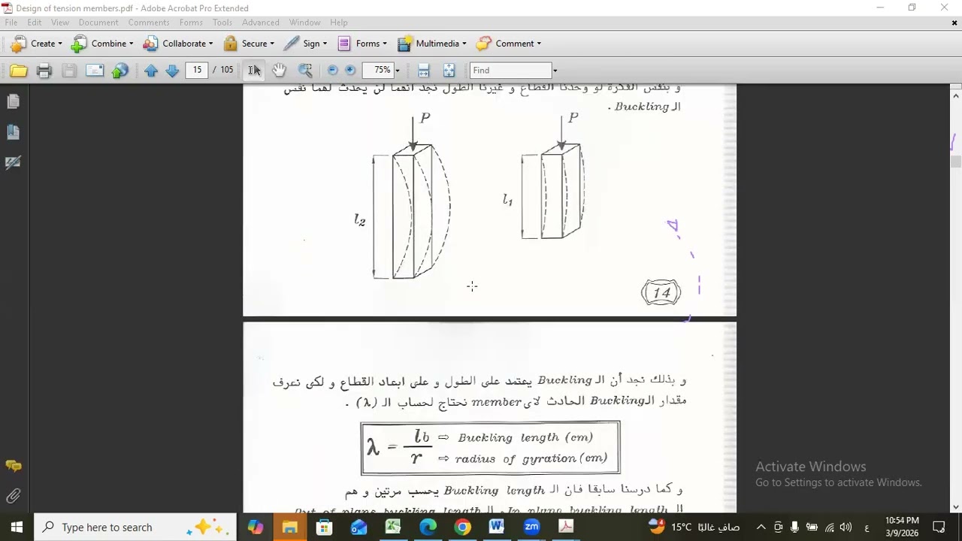Show hidden system tray icons chevron
This screenshot has width=962, height=541.
(761, 527)
